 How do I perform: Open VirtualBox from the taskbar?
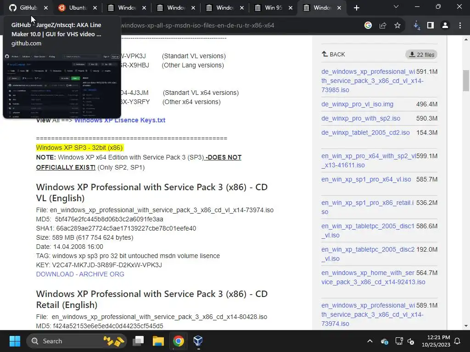(x=198, y=341)
